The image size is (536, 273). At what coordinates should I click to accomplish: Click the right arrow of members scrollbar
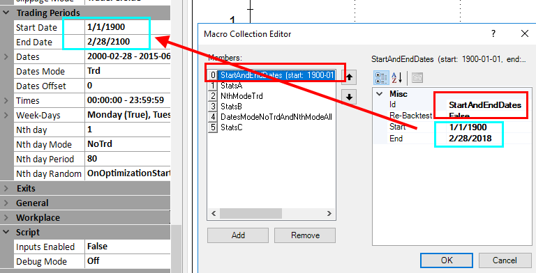tap(329, 214)
